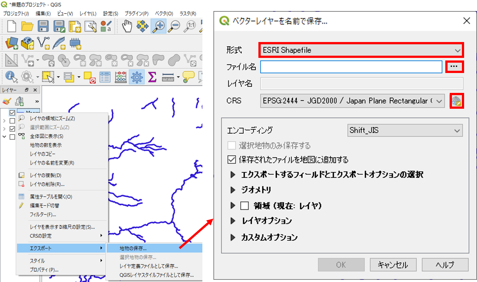Open the 形式 ESRI Shapefile dropdown
Screen dimensions: 477x282
[x=361, y=50]
